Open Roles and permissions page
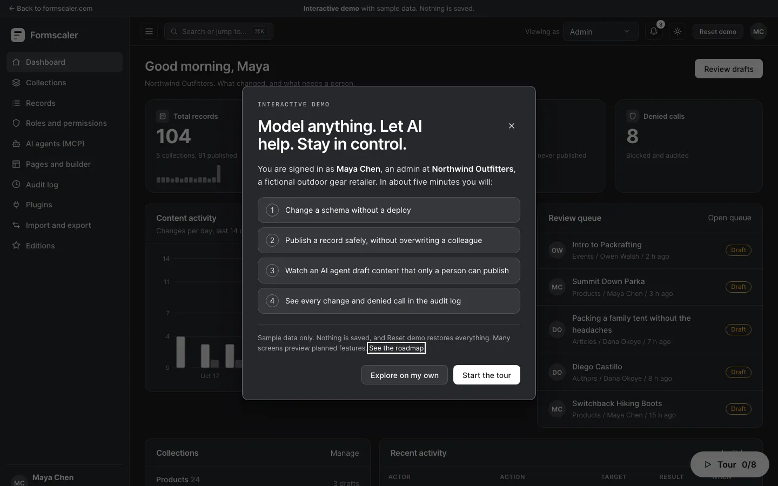This screenshot has width=778, height=486. [x=64, y=123]
